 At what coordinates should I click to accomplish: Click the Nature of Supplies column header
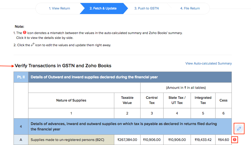[x=71, y=100]
